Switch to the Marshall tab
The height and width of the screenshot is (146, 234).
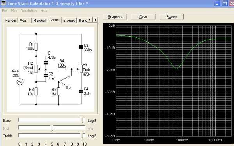[39, 20]
